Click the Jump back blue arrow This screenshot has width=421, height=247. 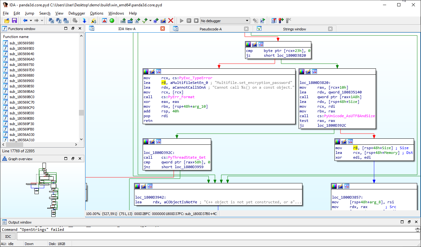(25, 21)
